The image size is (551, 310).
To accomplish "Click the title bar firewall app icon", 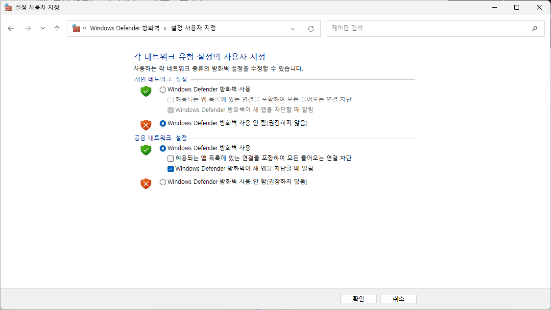I will (x=8, y=7).
